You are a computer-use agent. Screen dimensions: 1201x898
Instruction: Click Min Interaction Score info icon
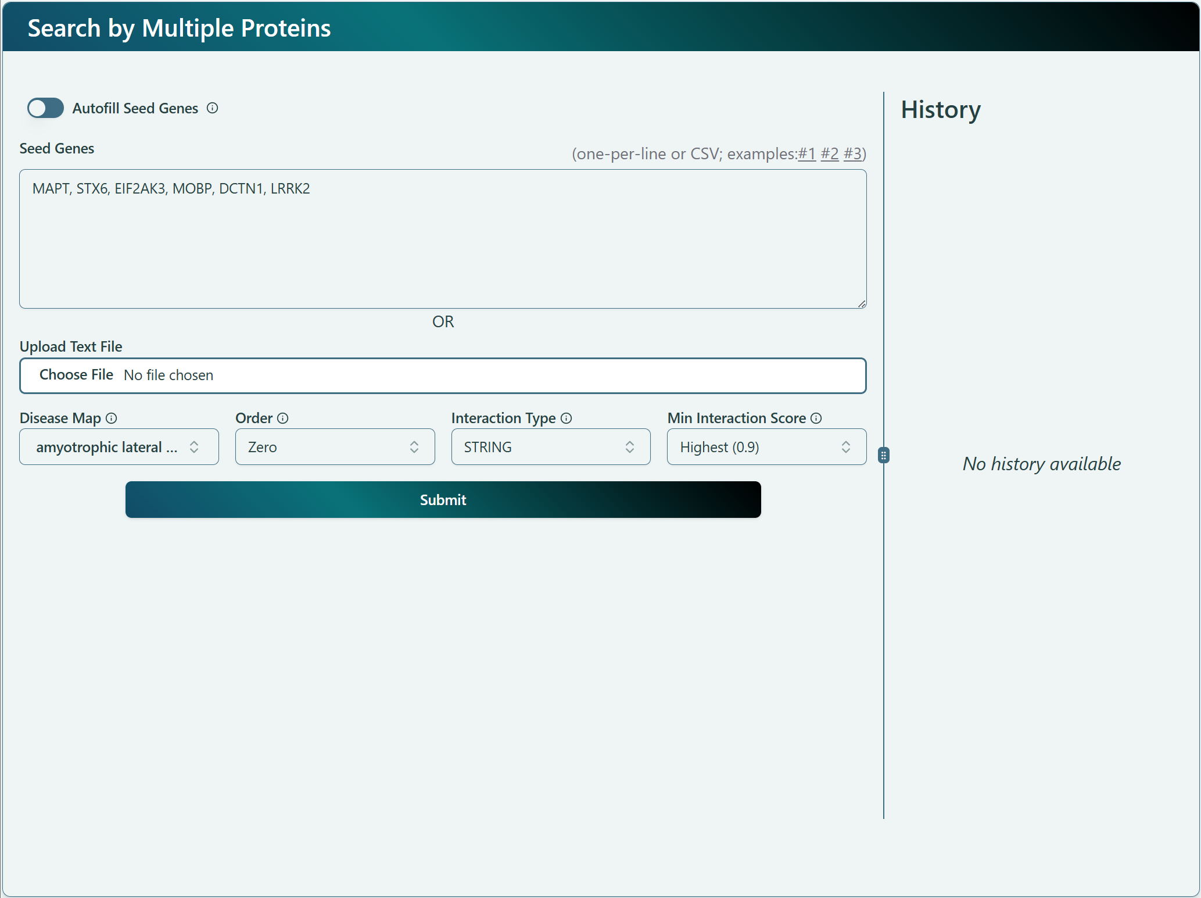point(816,418)
